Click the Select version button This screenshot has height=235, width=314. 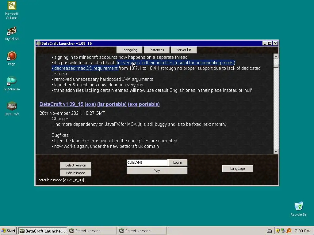coord(76,165)
